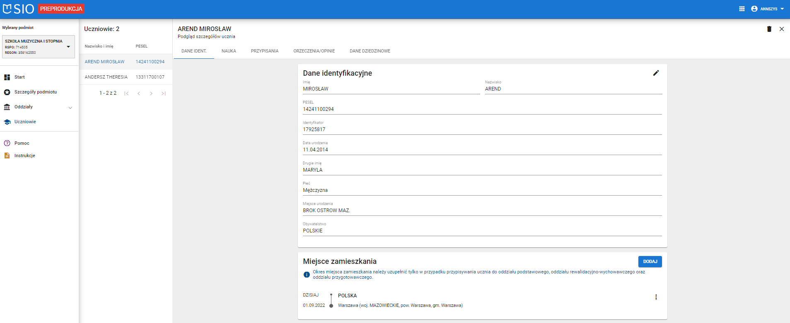790x323 pixels.
Task: Go to next page of students list
Action: click(x=151, y=93)
